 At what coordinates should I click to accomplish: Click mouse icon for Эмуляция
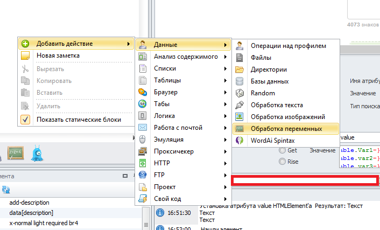click(143, 140)
